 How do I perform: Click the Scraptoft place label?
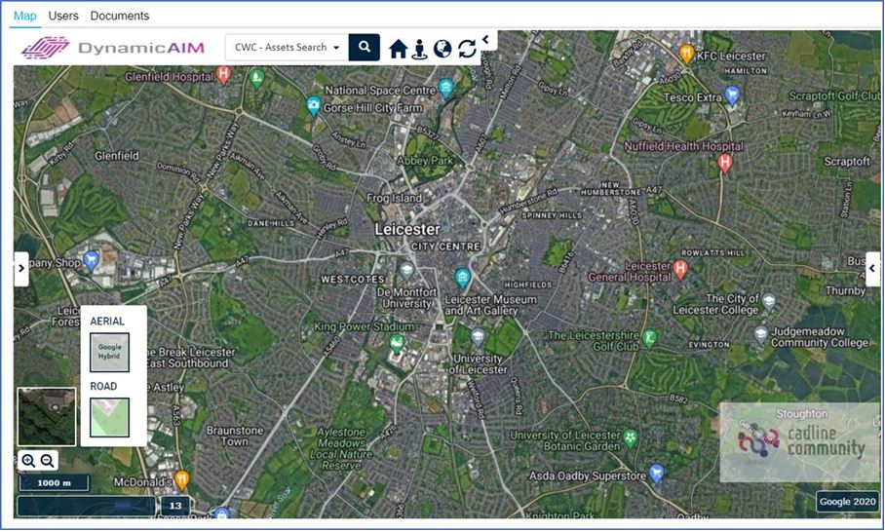(x=847, y=162)
